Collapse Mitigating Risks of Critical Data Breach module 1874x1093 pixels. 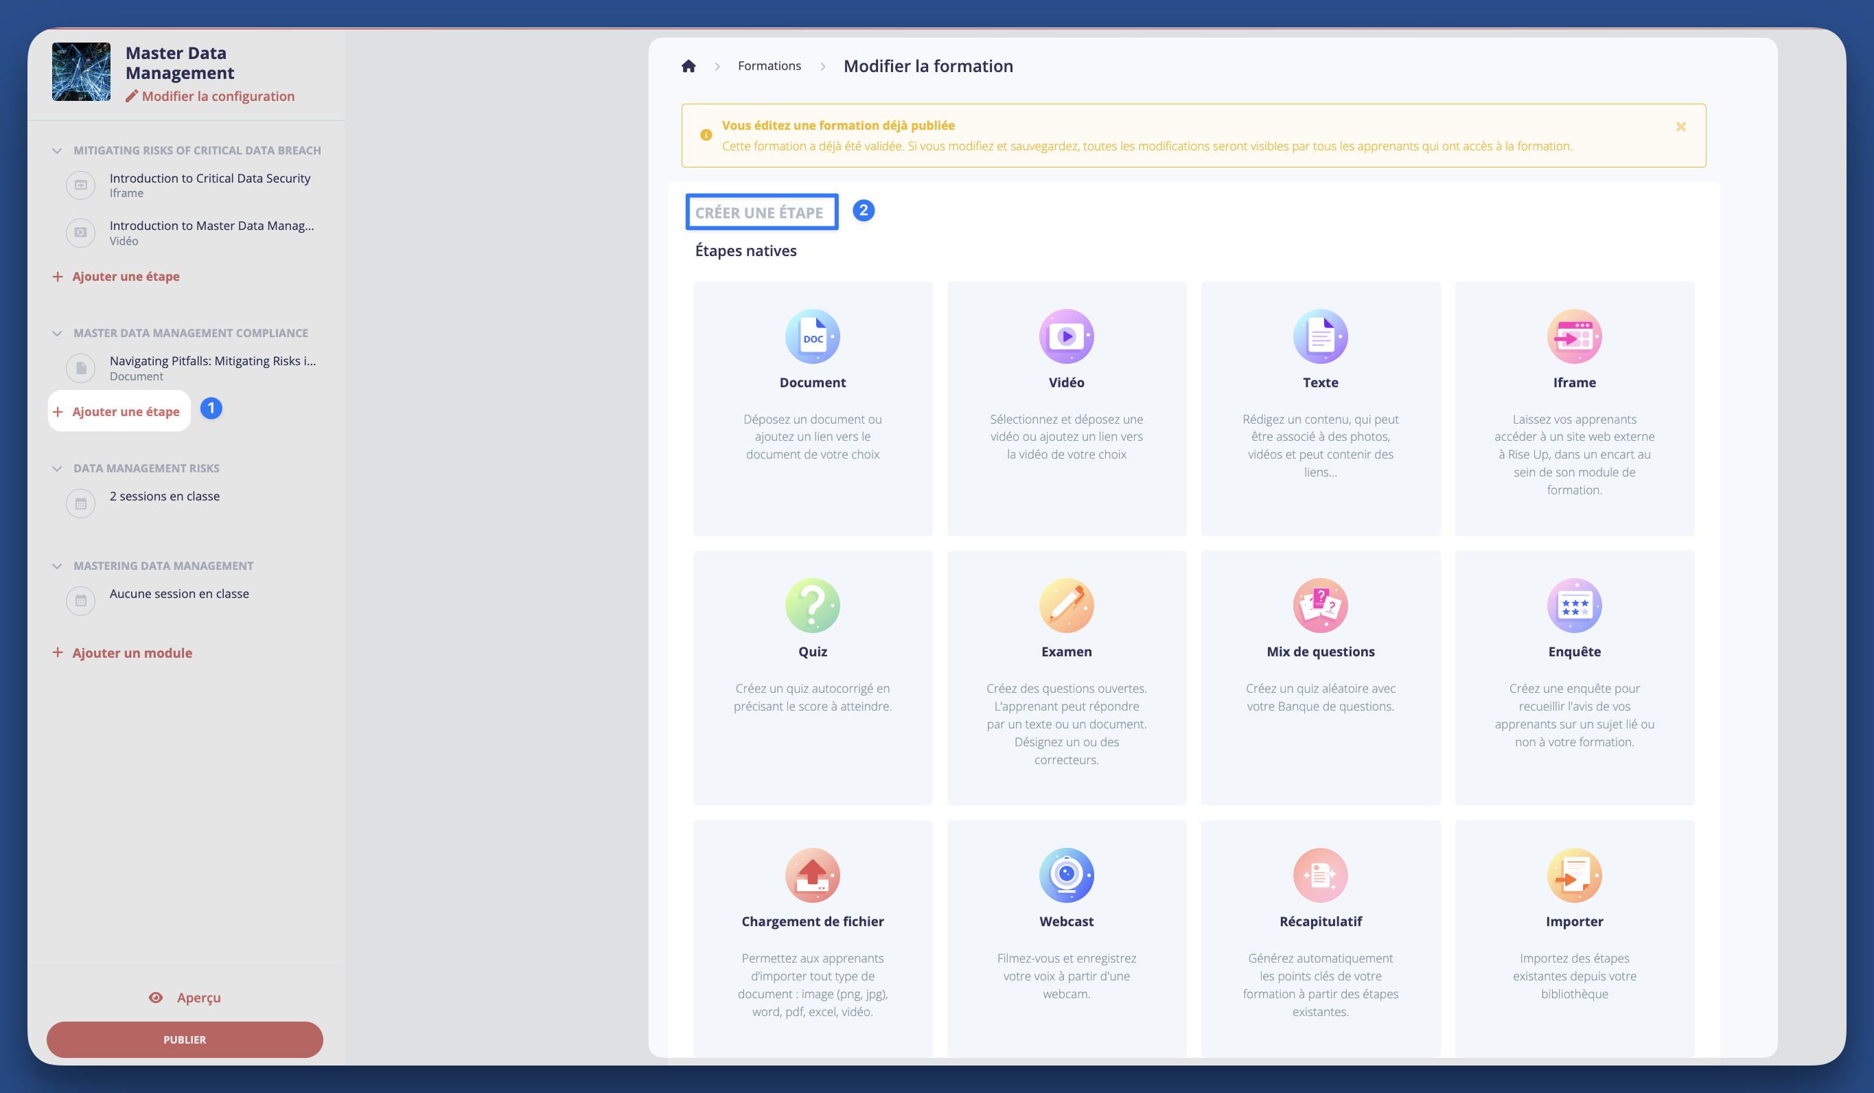(57, 150)
